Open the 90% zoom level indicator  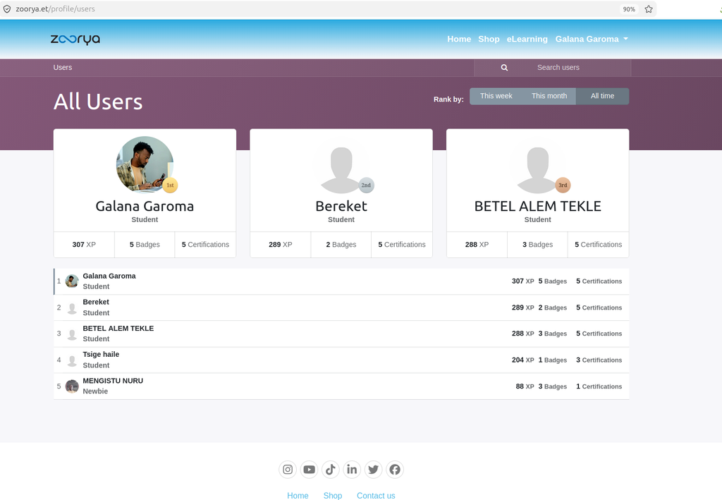pyautogui.click(x=628, y=9)
